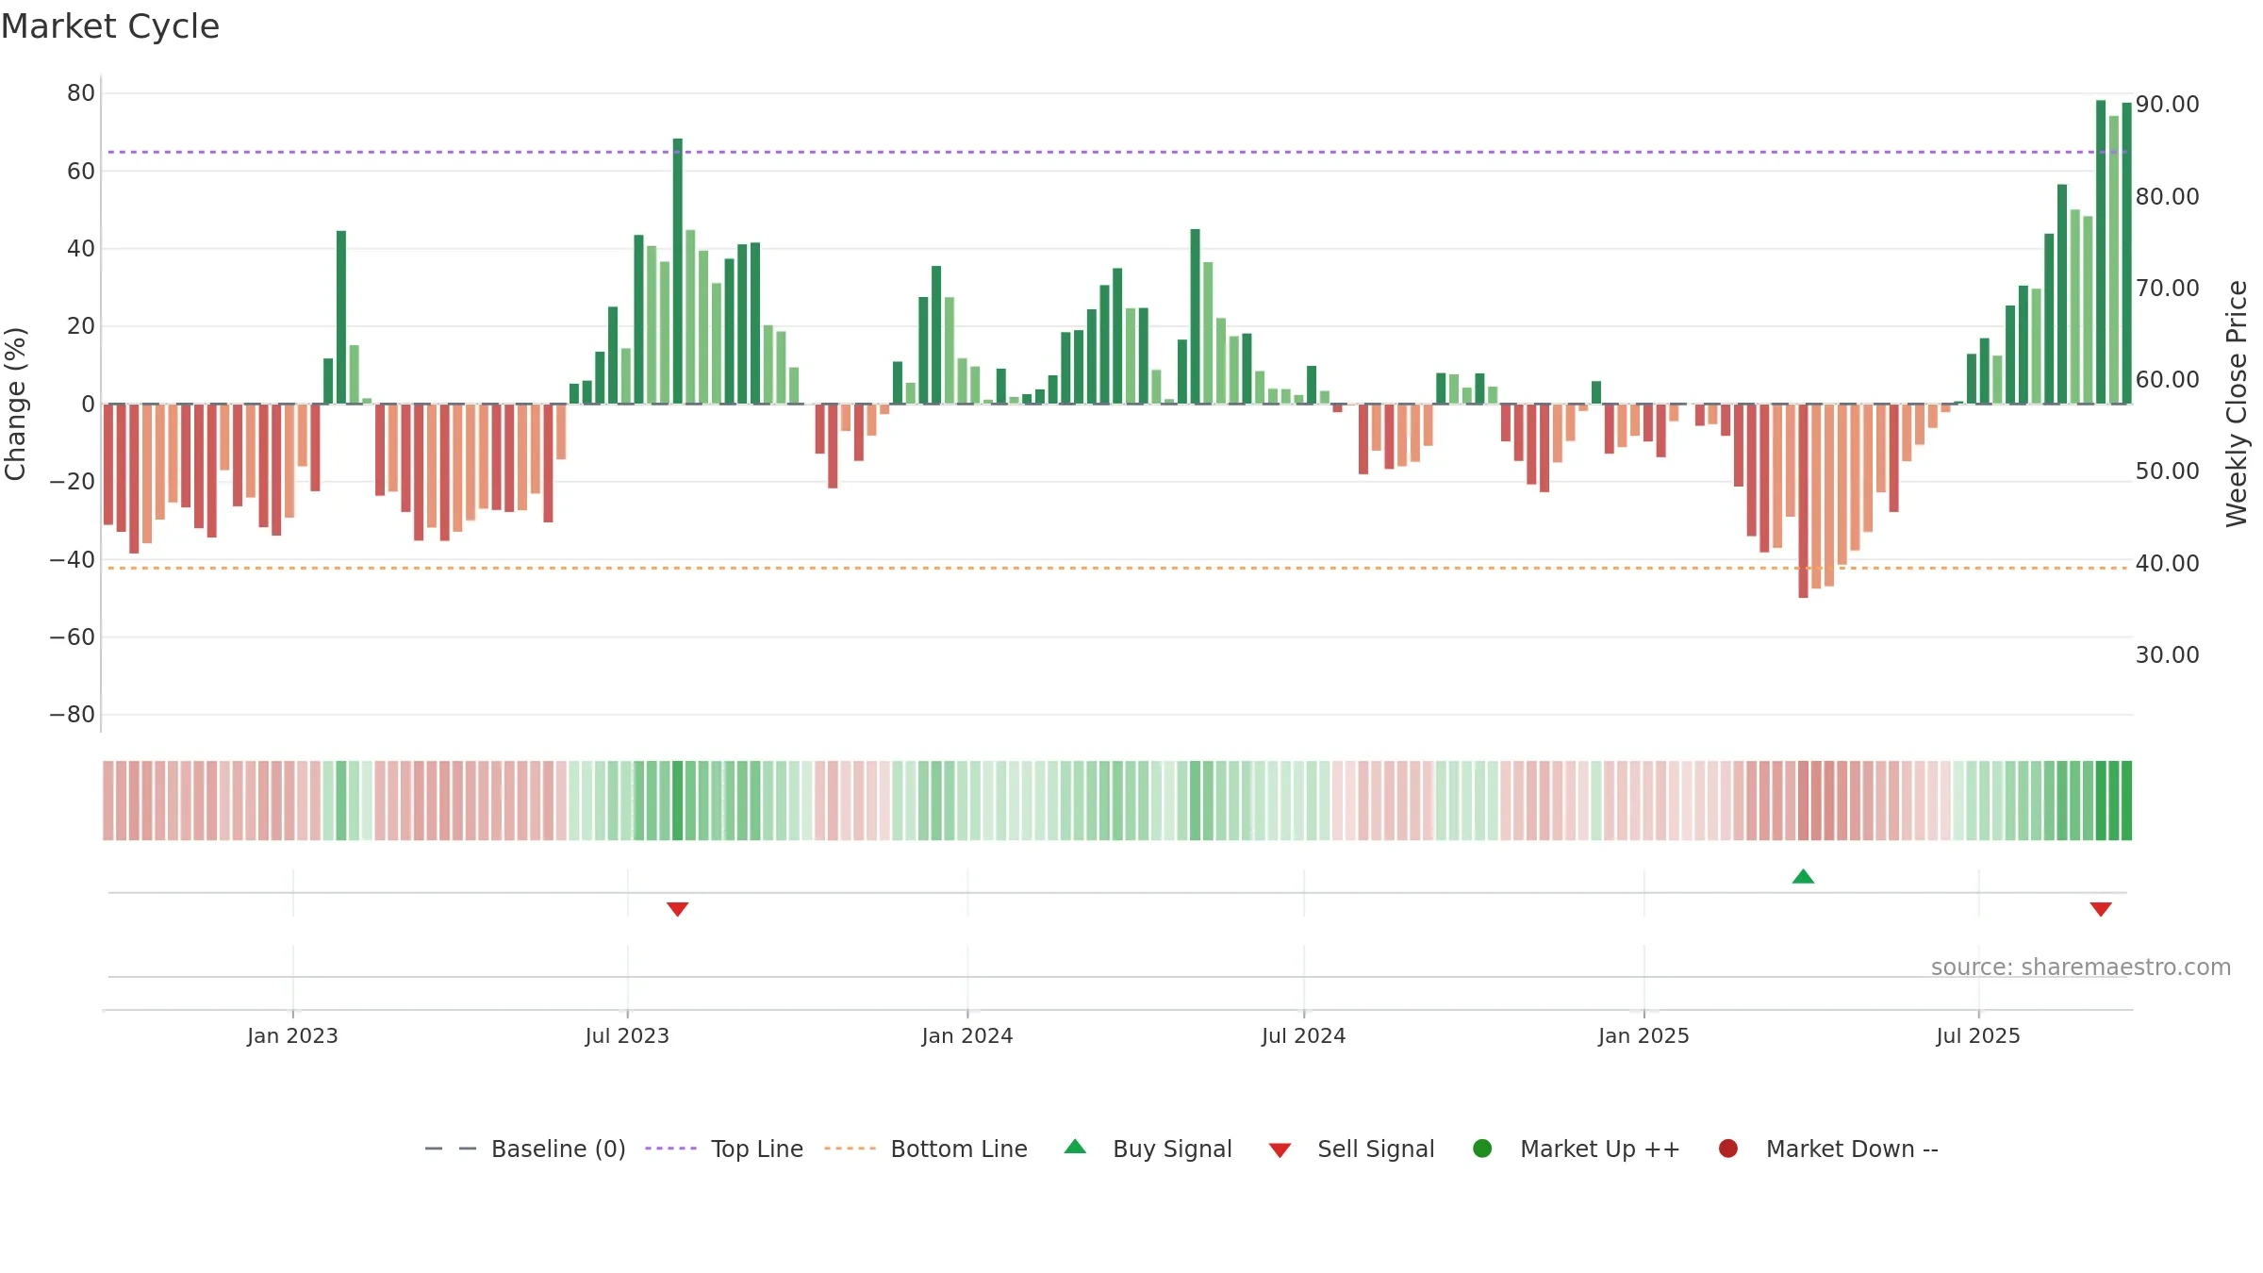The width and height of the screenshot is (2263, 1273).
Task: Click the Jan 2025 x-axis label
Action: [x=1644, y=1035]
